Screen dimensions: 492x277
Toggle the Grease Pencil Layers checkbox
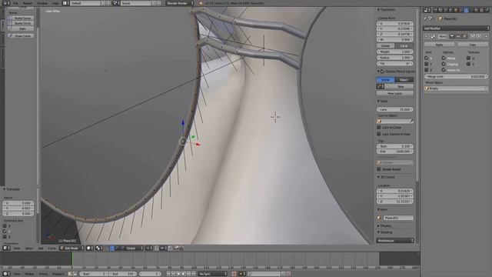pos(382,72)
